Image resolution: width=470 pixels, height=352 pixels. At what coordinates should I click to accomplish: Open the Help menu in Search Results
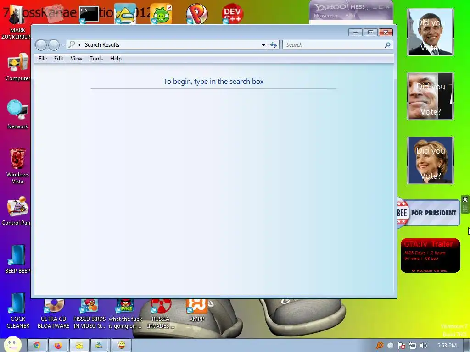point(116,59)
